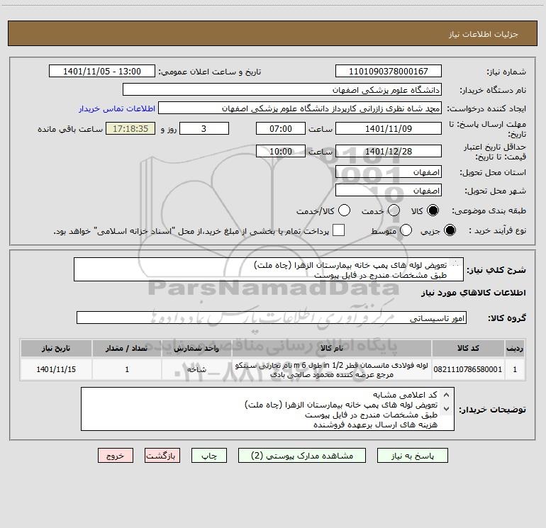Viewport: 546px width, 528px height.
Task: Click the خروج exit button
Action: point(116,456)
